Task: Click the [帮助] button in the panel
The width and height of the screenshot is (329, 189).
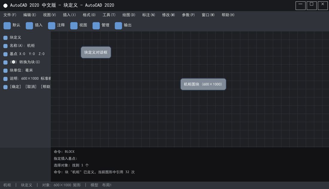Action: [46, 87]
